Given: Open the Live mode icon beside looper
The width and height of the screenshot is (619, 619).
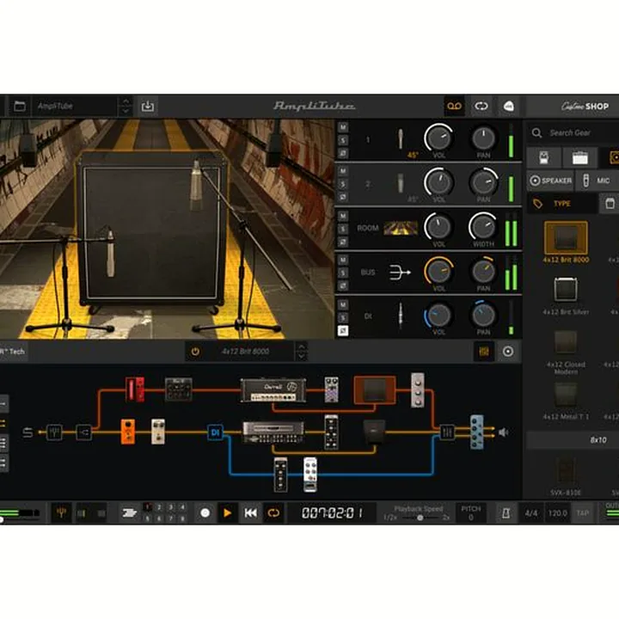Looking at the screenshot, I should pos(508,106).
